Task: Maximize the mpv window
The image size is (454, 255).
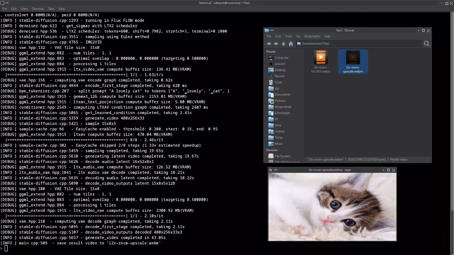Action: 388,170
